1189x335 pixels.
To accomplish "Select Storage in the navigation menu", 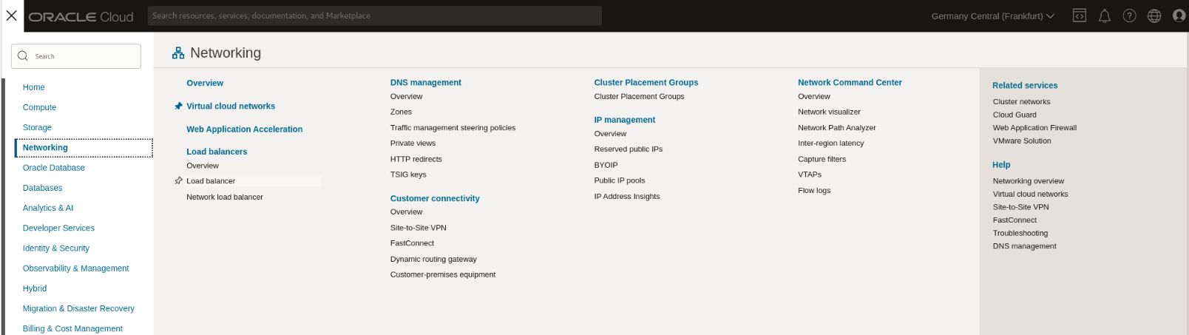I will pos(37,127).
